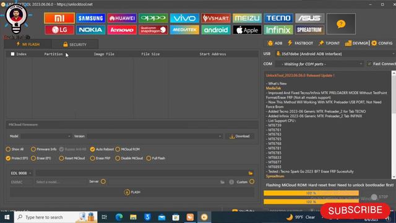Toggle the Index select-all checkbox
The image size is (396, 223).
click(x=12, y=54)
